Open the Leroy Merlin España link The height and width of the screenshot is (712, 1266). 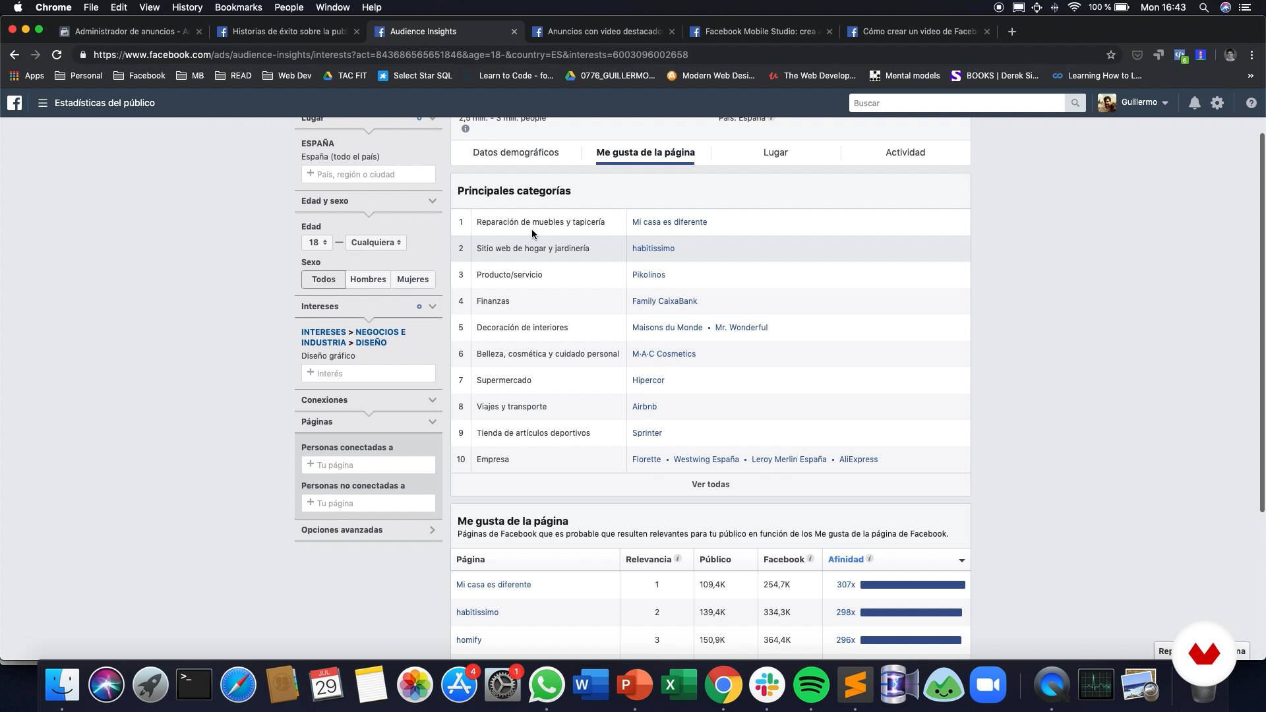click(789, 460)
